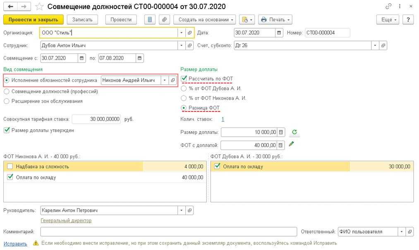
Task: Uncheck Размер доплаты утвержден checkbox
Action: 6,130
